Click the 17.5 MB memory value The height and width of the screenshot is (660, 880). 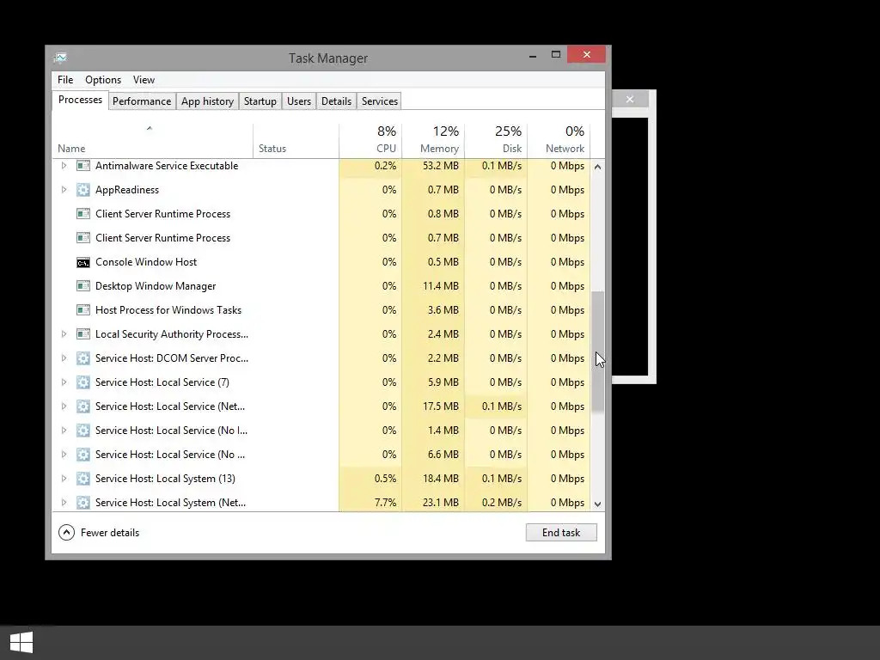[x=441, y=406]
